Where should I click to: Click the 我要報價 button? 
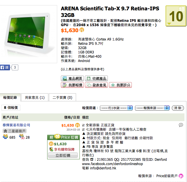[x=72, y=85]
